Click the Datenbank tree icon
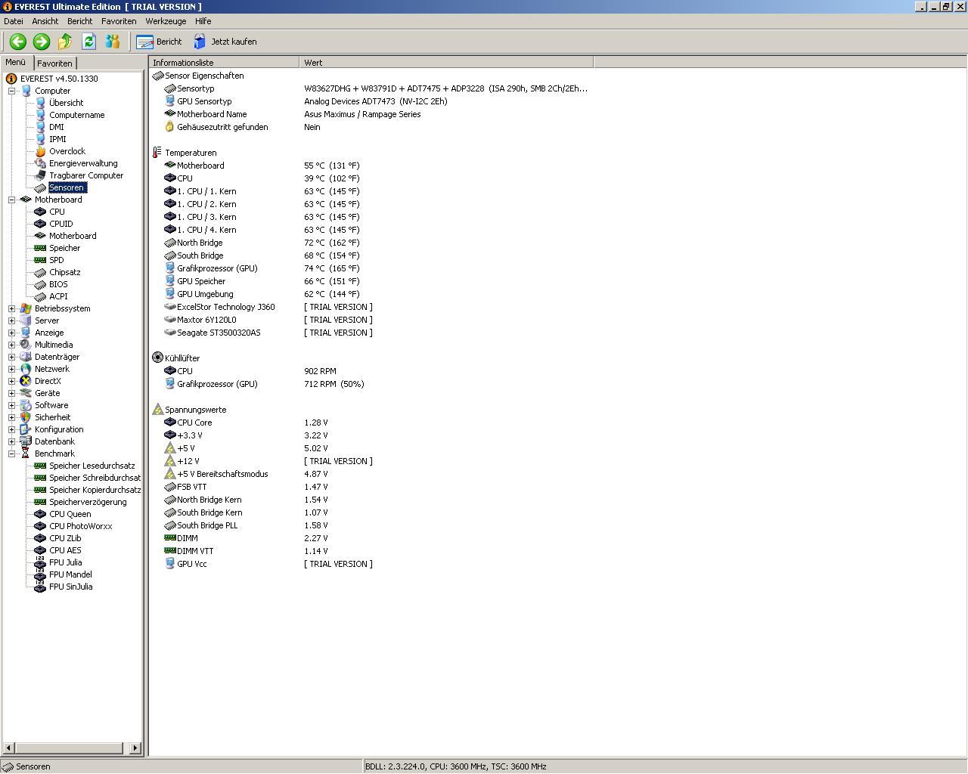The height and width of the screenshot is (774, 968). (x=26, y=441)
